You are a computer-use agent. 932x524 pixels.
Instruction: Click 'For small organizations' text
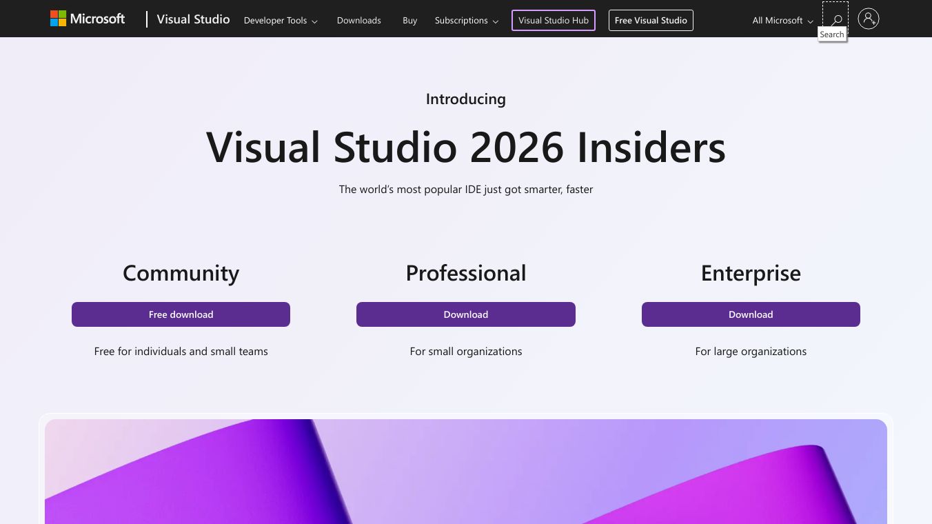(x=466, y=352)
